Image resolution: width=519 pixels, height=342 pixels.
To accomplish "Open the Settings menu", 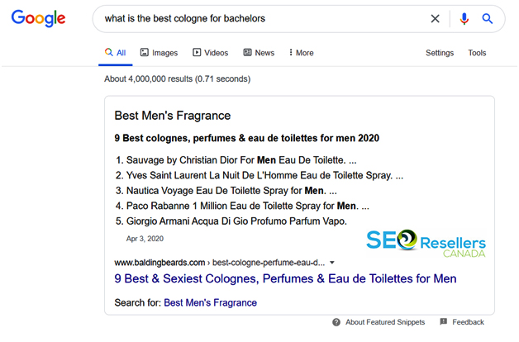I will click(440, 53).
